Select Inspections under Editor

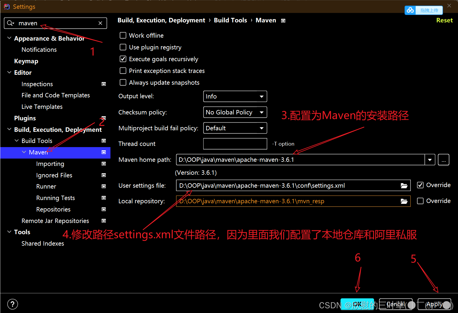pos(37,84)
